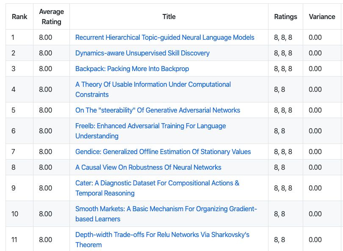Viewport: 343px width, 251px height.
Task: Click the Average Rating column header
Action: 51,17
